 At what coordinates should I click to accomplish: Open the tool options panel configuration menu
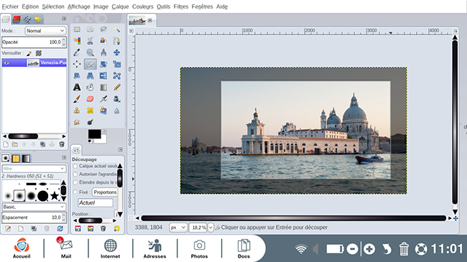point(120,149)
